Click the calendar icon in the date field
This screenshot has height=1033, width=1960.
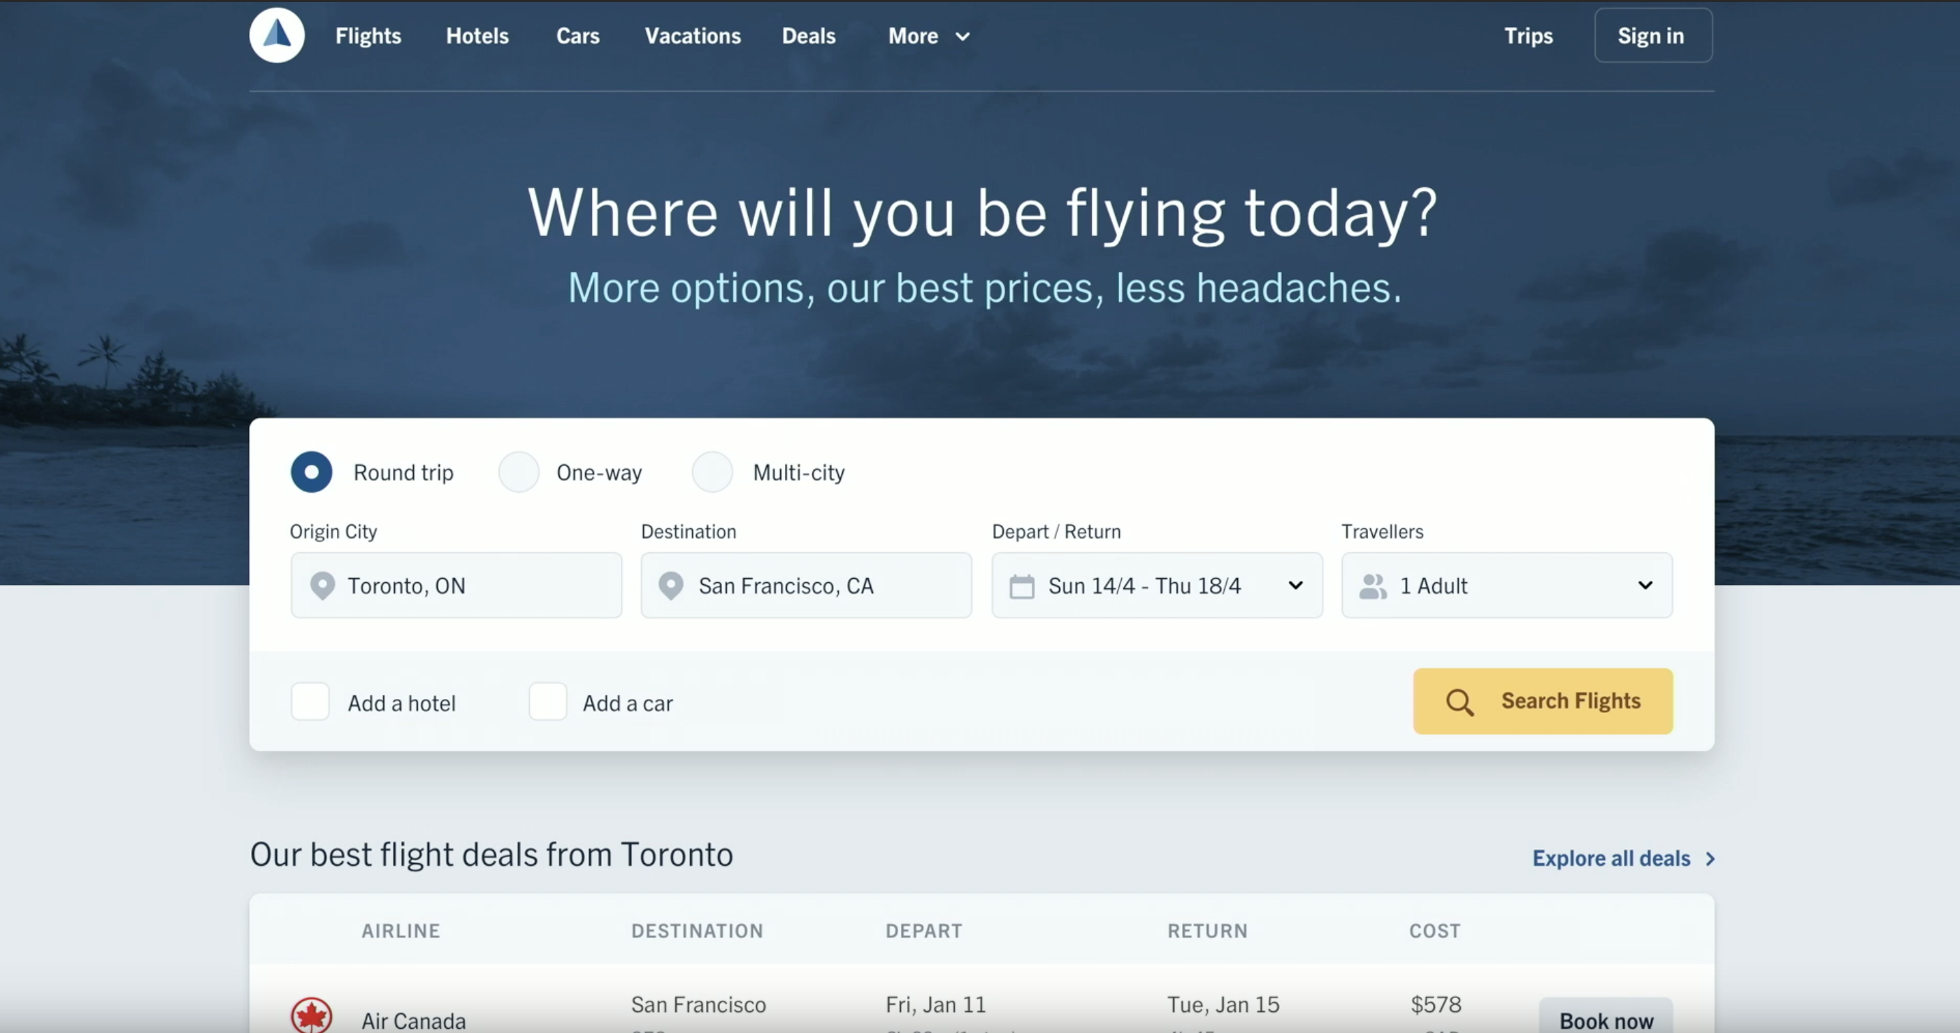click(1022, 586)
